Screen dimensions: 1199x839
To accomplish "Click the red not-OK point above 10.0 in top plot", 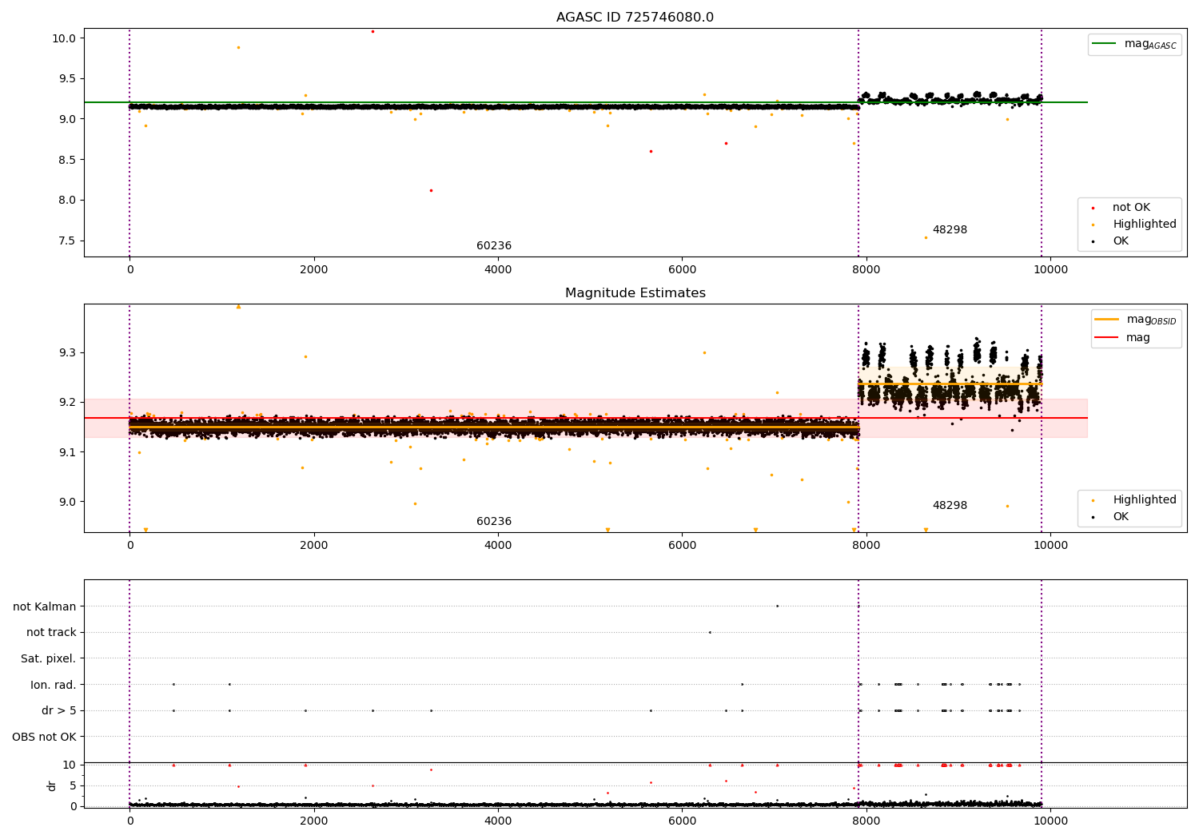I will pos(372,31).
